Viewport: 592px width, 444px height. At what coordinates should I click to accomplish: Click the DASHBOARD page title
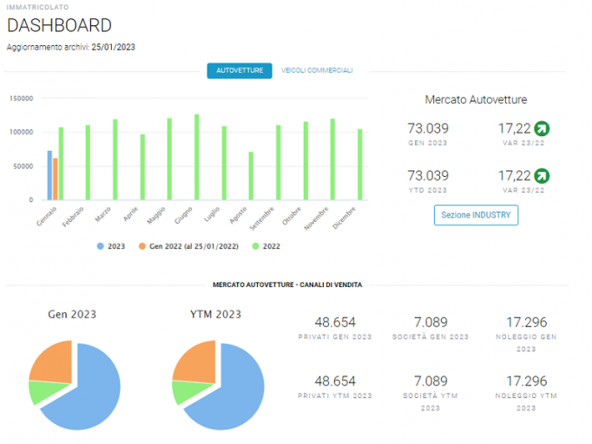coord(59,26)
